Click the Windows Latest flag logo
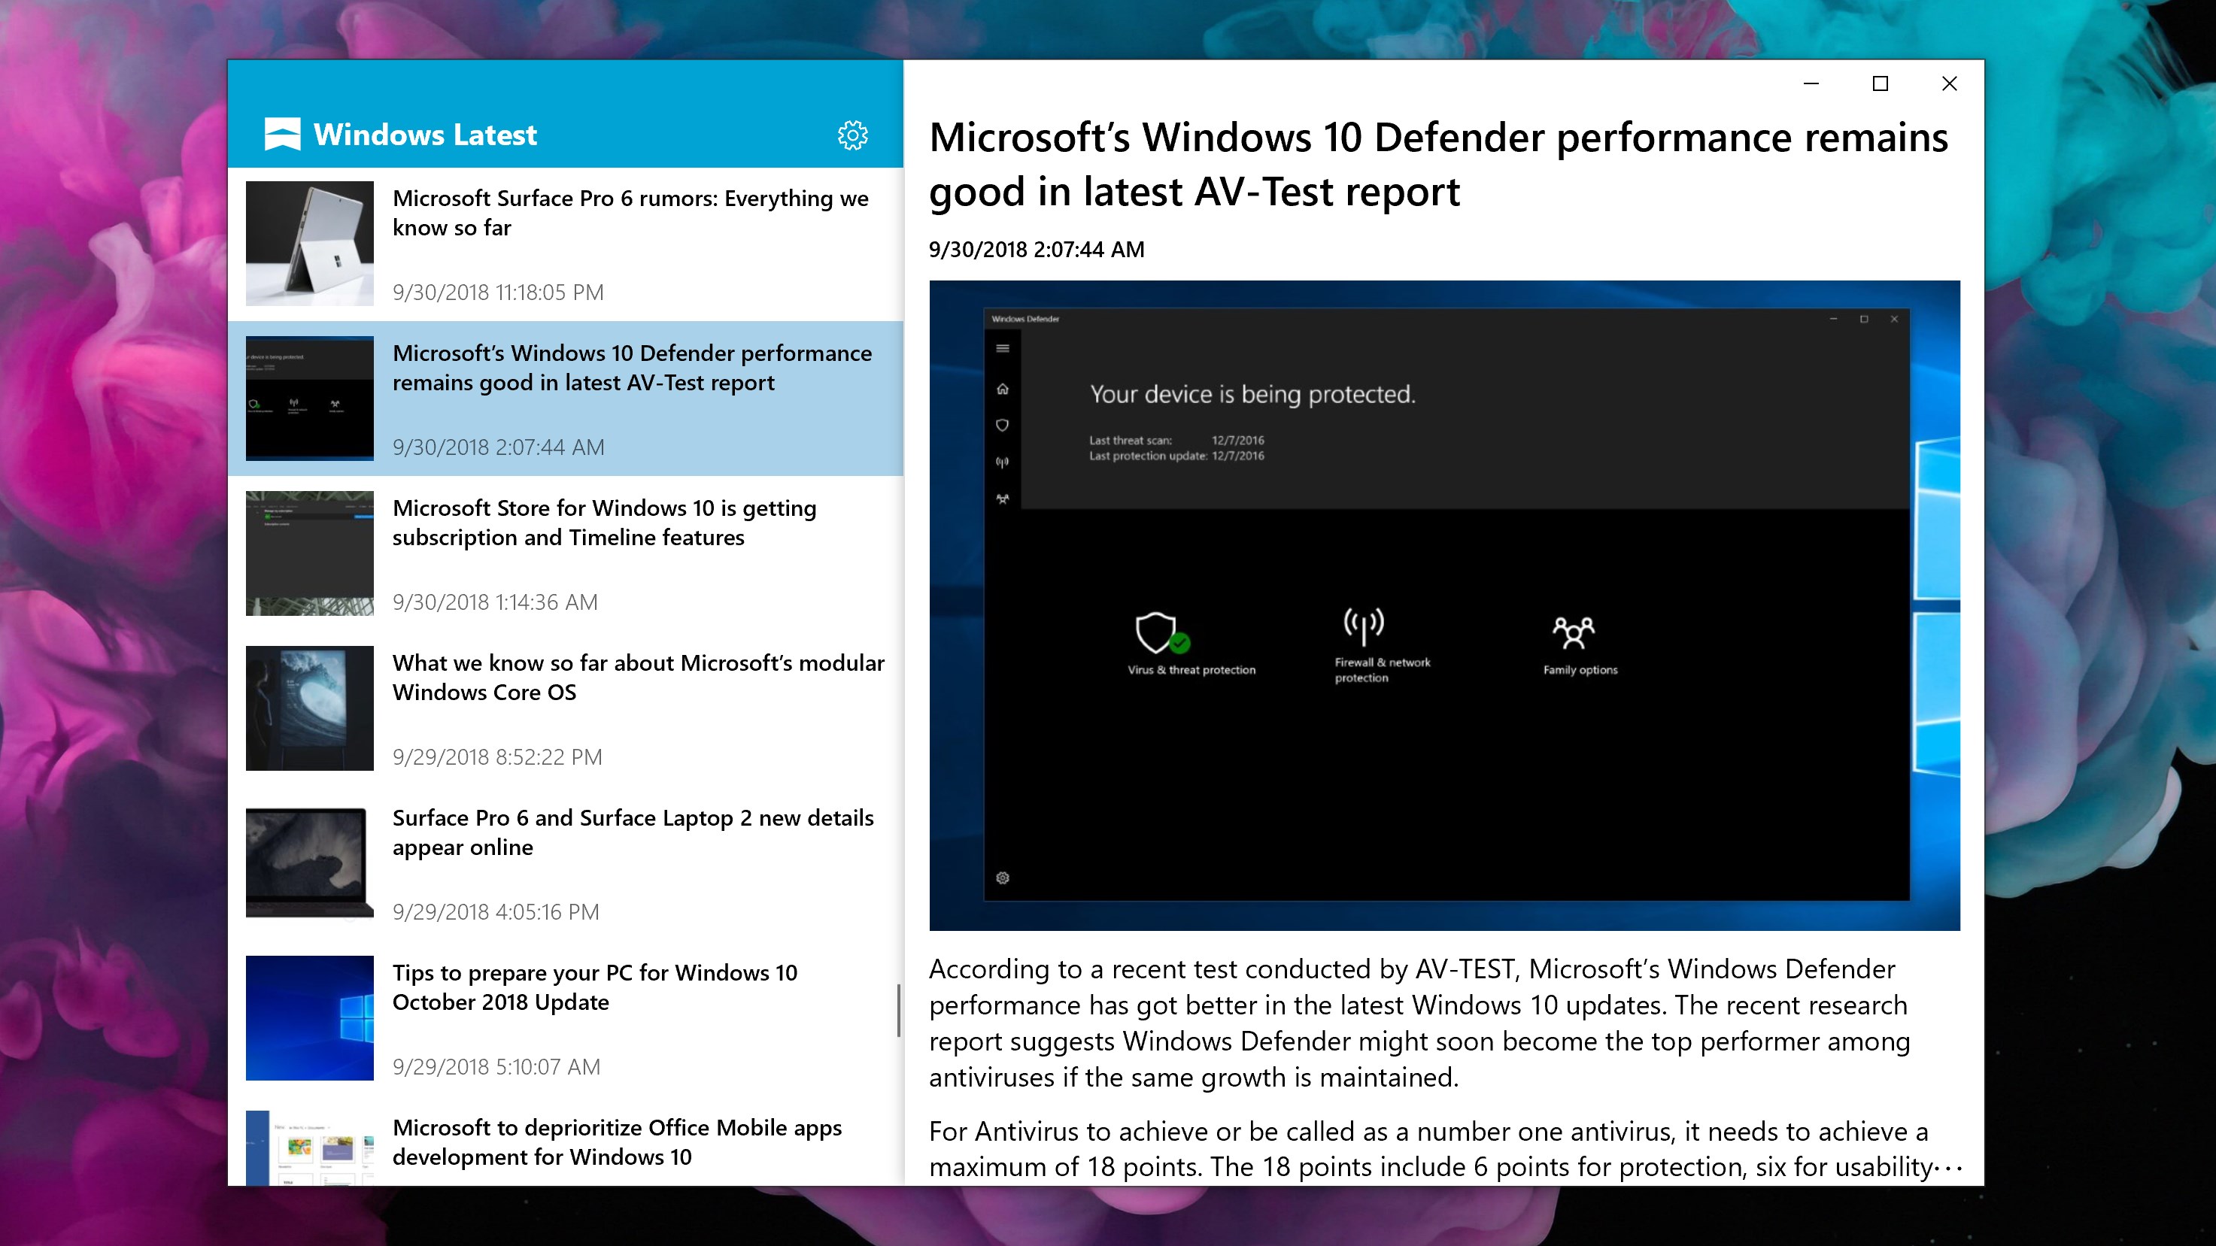This screenshot has width=2216, height=1246. [282, 134]
